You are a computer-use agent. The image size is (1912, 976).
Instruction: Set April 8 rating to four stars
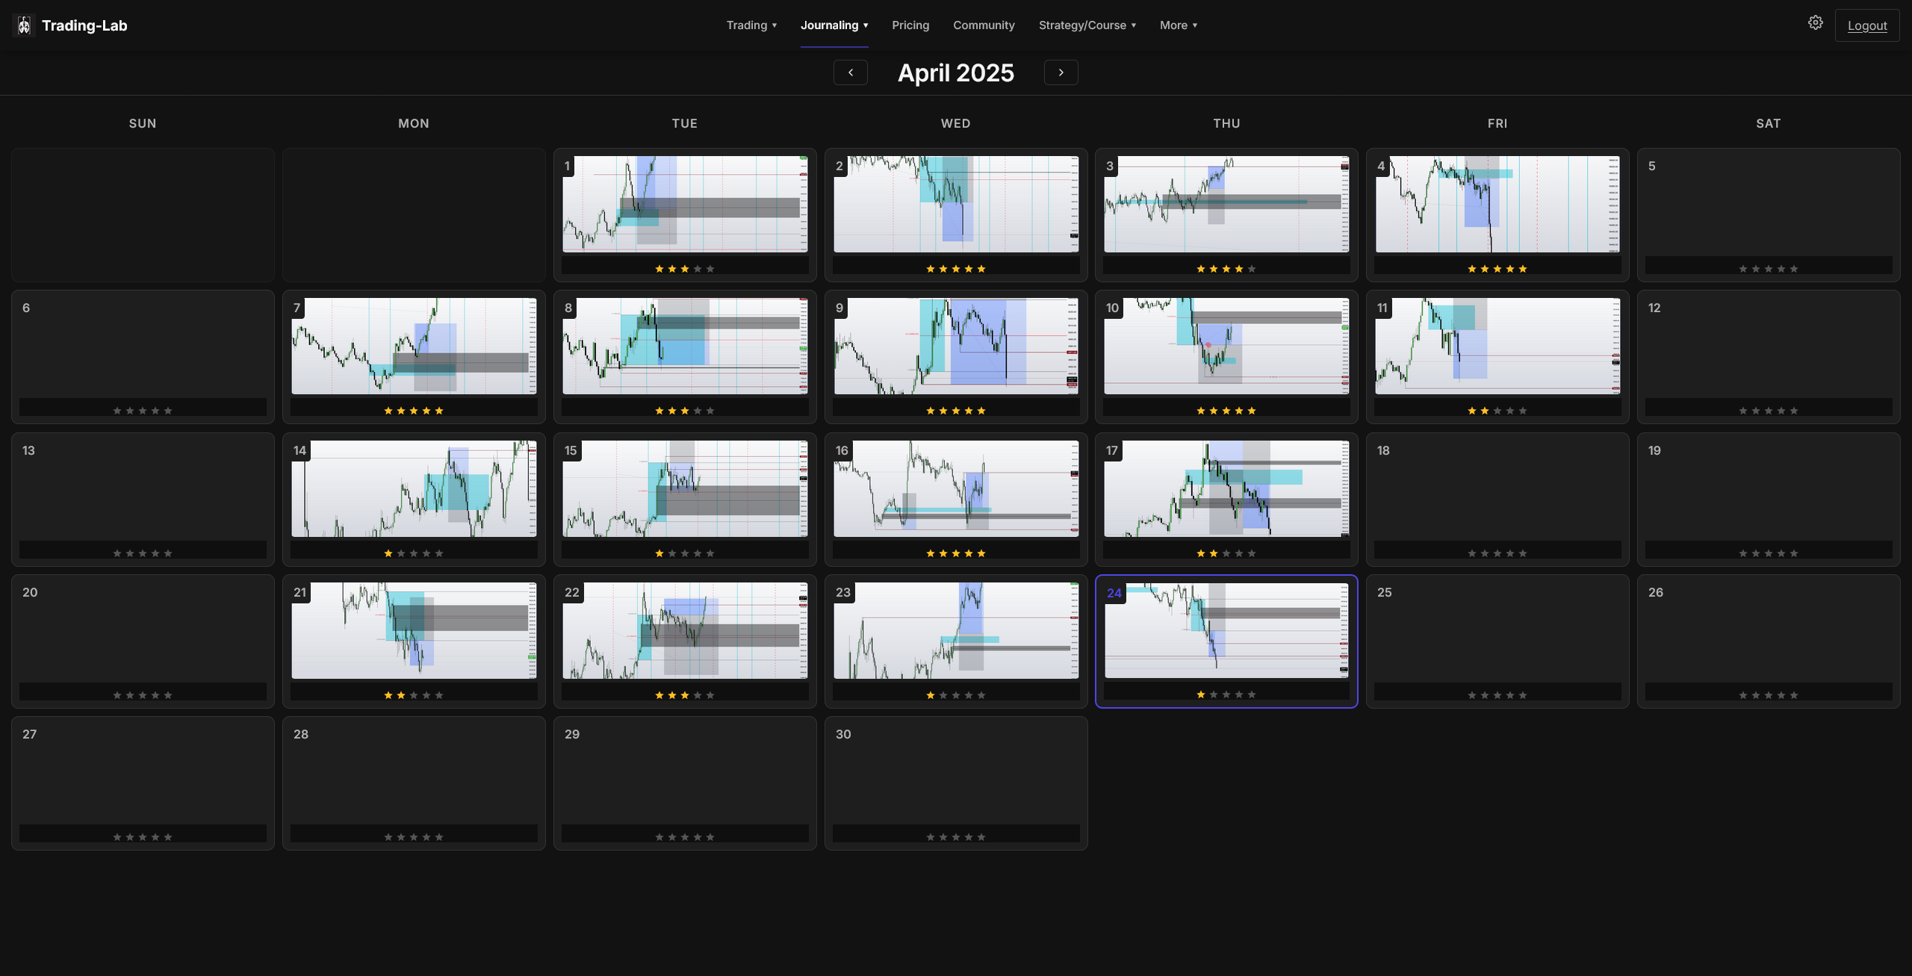[x=698, y=411]
